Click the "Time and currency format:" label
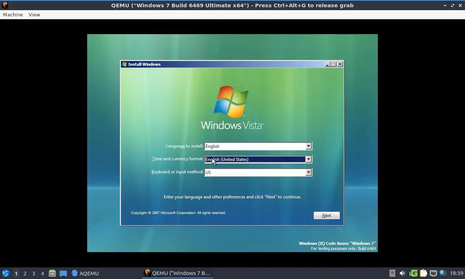The width and height of the screenshot is (465, 279). pyautogui.click(x=178, y=159)
